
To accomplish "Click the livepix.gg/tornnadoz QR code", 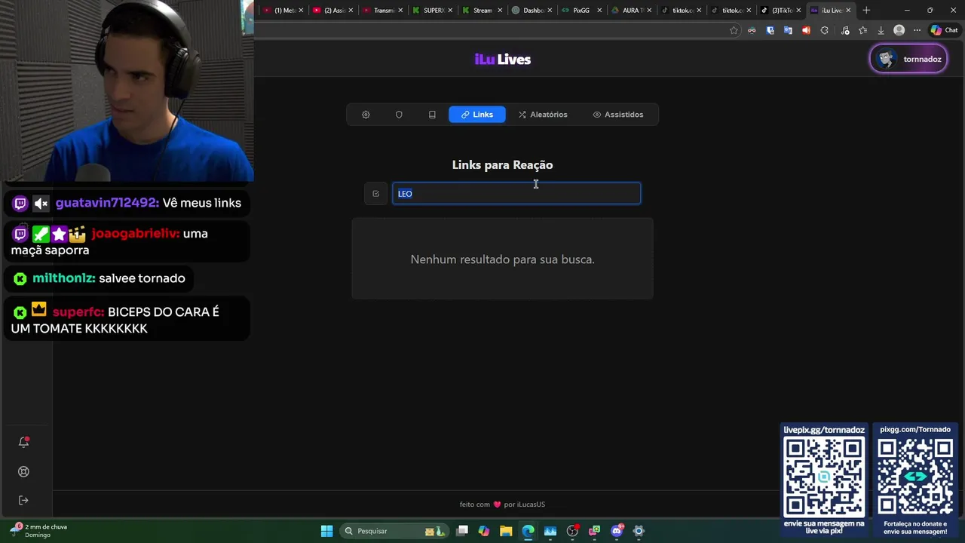I will 824,477.
